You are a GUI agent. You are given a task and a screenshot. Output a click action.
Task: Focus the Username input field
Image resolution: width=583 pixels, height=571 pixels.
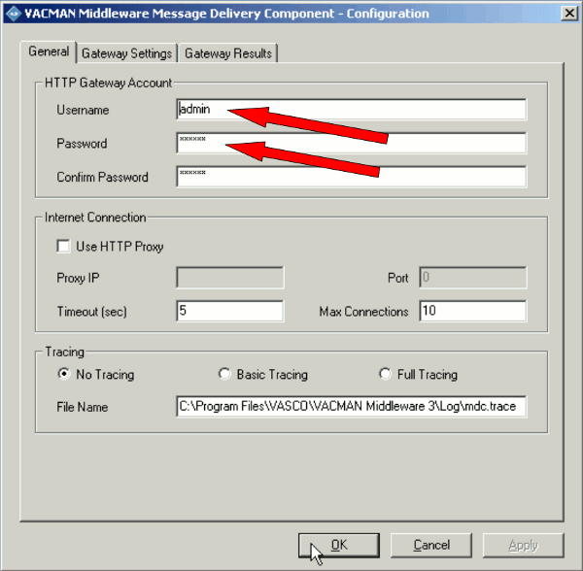point(352,109)
